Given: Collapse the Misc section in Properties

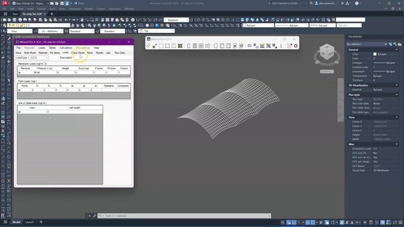Looking at the screenshot, I should 396,144.
